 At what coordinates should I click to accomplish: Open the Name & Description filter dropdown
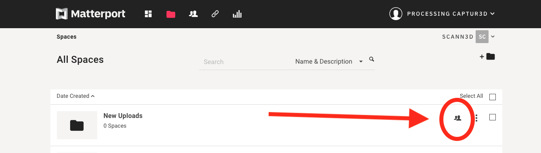(x=329, y=62)
